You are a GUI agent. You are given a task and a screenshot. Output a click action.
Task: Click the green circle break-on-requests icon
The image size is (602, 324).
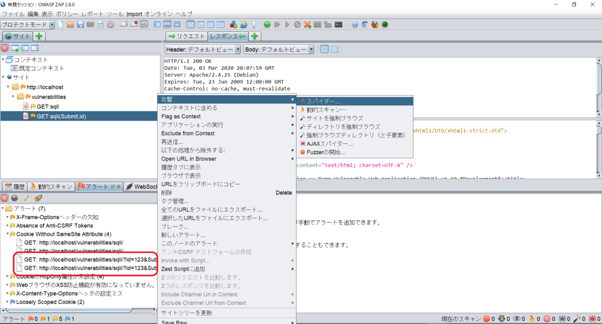[x=267, y=25]
